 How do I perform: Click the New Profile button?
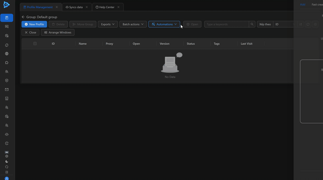(34, 24)
